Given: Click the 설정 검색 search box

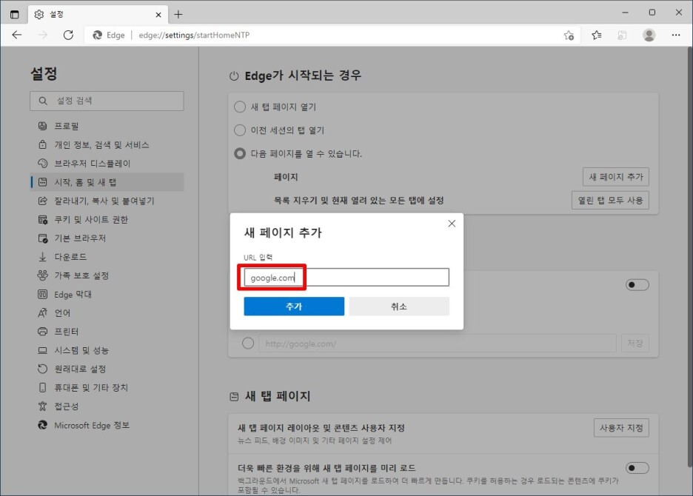Looking at the screenshot, I should 107,101.
